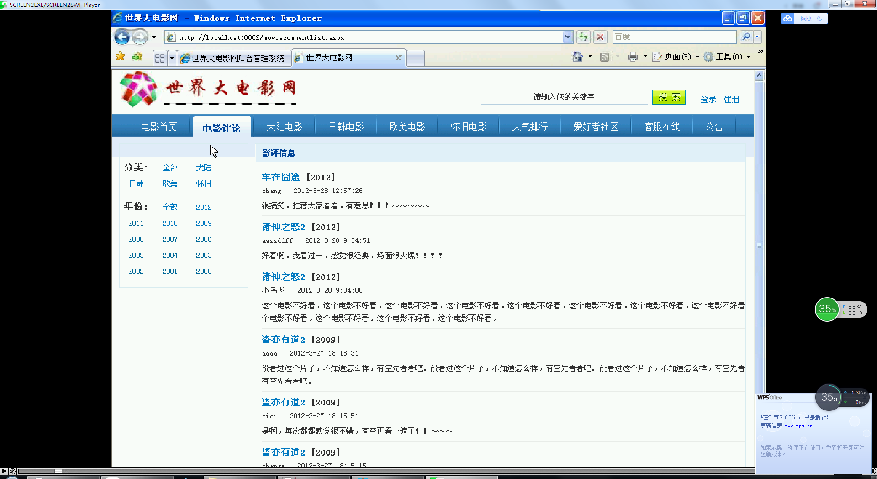Expand the tab list dropdown arrow
This screenshot has width=877, height=479.
172,58
